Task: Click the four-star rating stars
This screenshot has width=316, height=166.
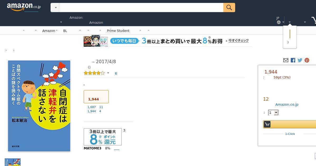Action: [x=94, y=73]
